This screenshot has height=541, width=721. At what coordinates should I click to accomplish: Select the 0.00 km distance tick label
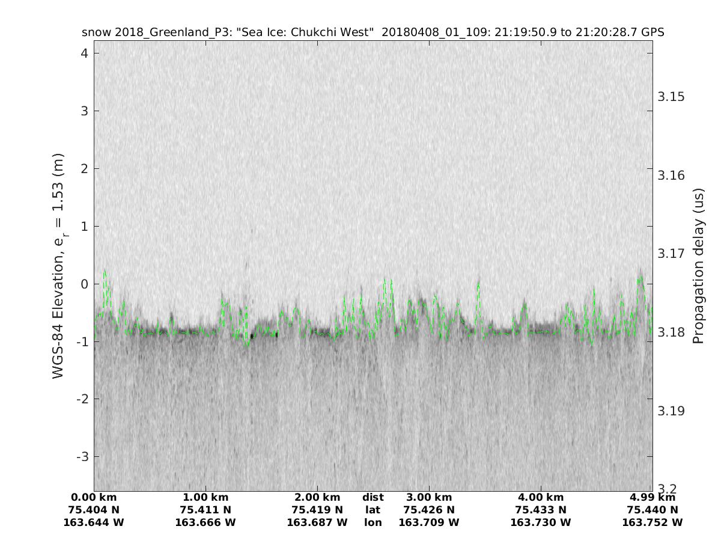coord(94,497)
